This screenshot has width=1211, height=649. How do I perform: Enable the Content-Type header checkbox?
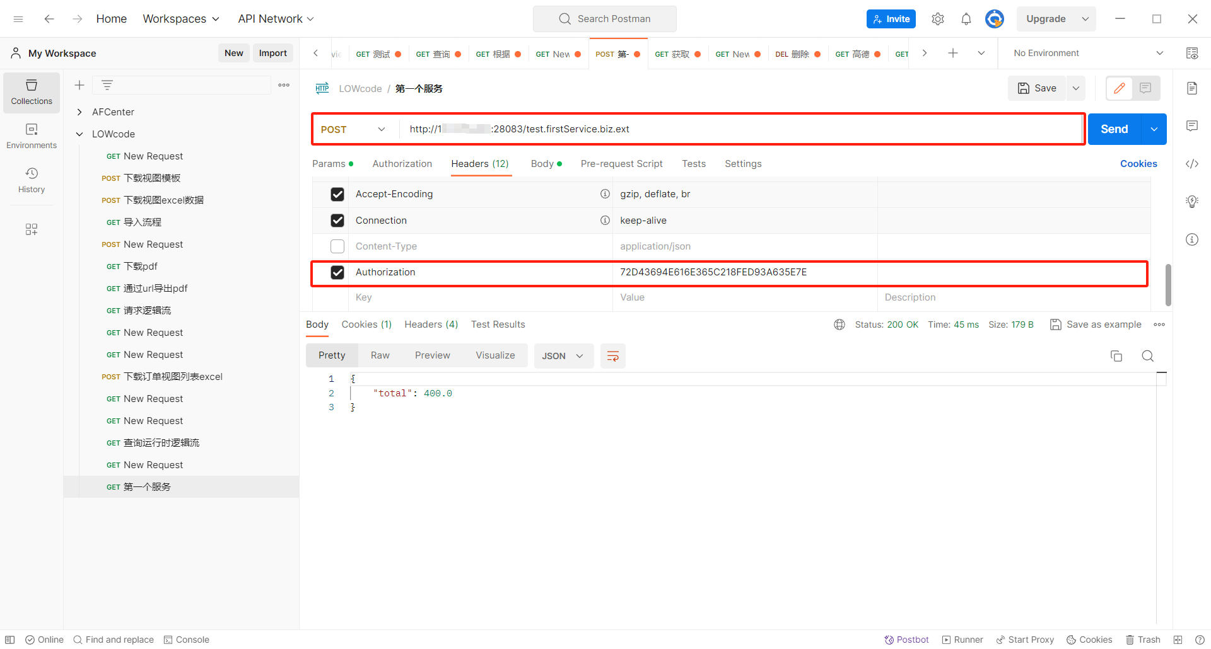pyautogui.click(x=337, y=246)
